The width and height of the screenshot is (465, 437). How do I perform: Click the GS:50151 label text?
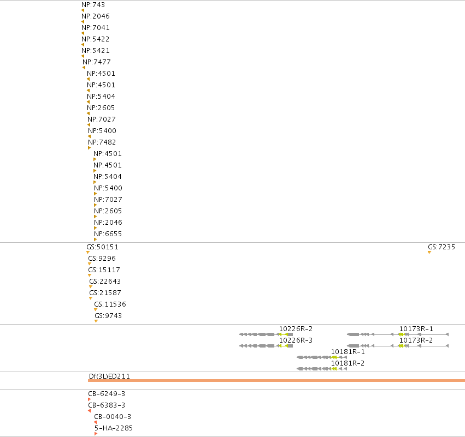[x=102, y=247]
